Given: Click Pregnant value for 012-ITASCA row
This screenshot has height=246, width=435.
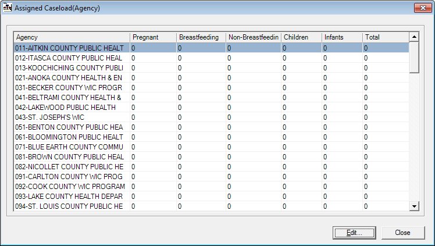Looking at the screenshot, I should pyautogui.click(x=133, y=58).
